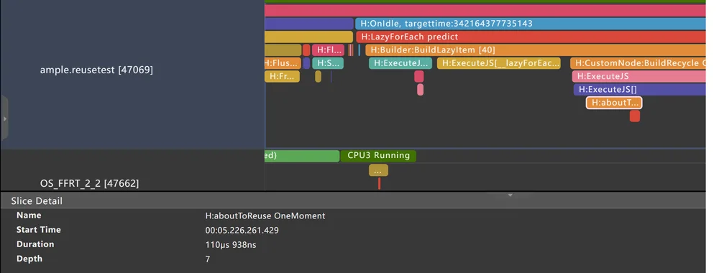Click the Slice Detail panel header
This screenshot has width=719, height=273.
click(352, 200)
